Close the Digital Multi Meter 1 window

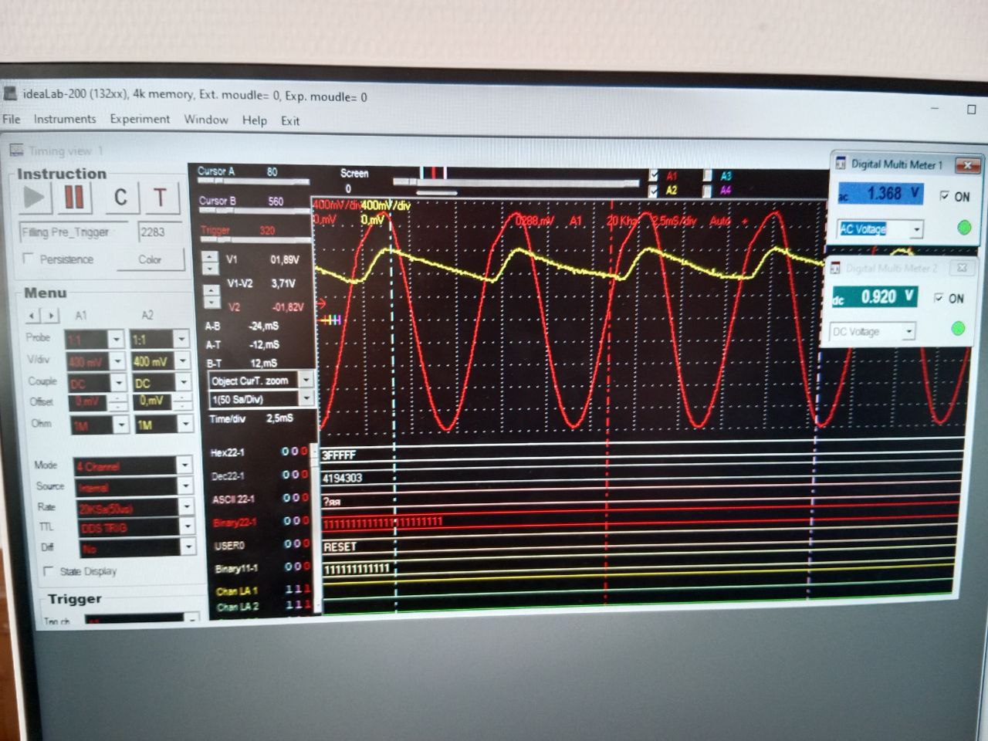click(x=967, y=165)
